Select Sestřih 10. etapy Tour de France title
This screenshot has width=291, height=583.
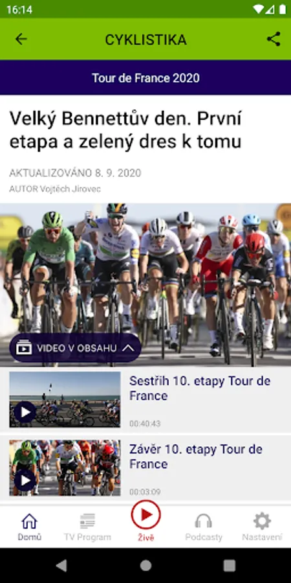click(x=200, y=388)
